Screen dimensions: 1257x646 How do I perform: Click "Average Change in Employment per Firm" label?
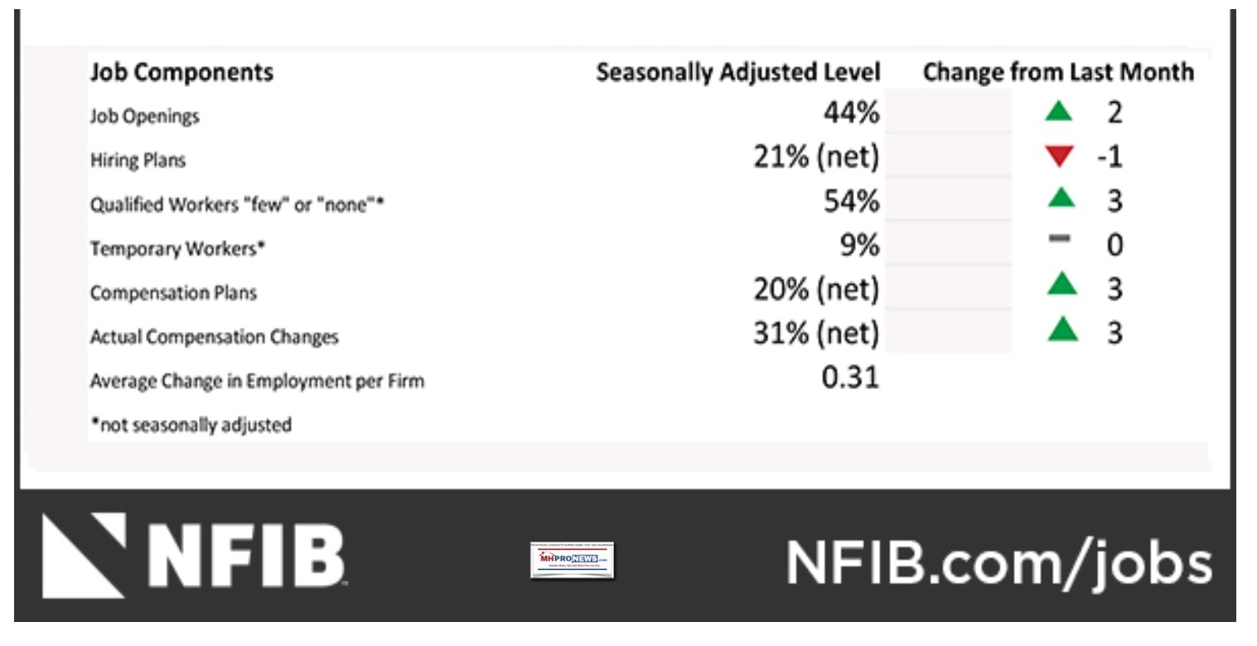click(257, 381)
